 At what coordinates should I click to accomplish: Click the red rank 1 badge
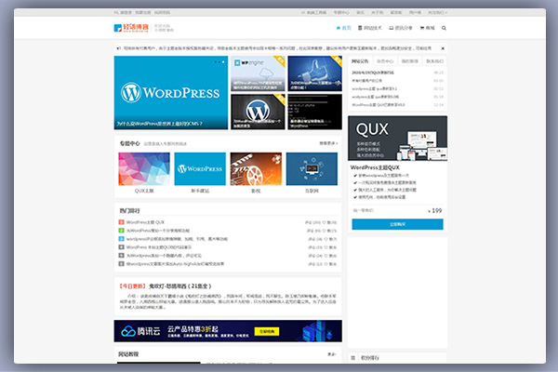[121, 222]
